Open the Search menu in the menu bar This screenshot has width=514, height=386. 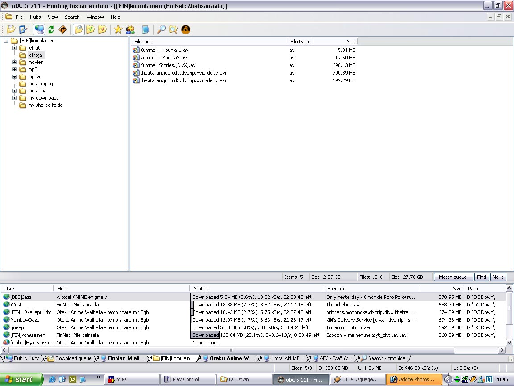(x=72, y=17)
